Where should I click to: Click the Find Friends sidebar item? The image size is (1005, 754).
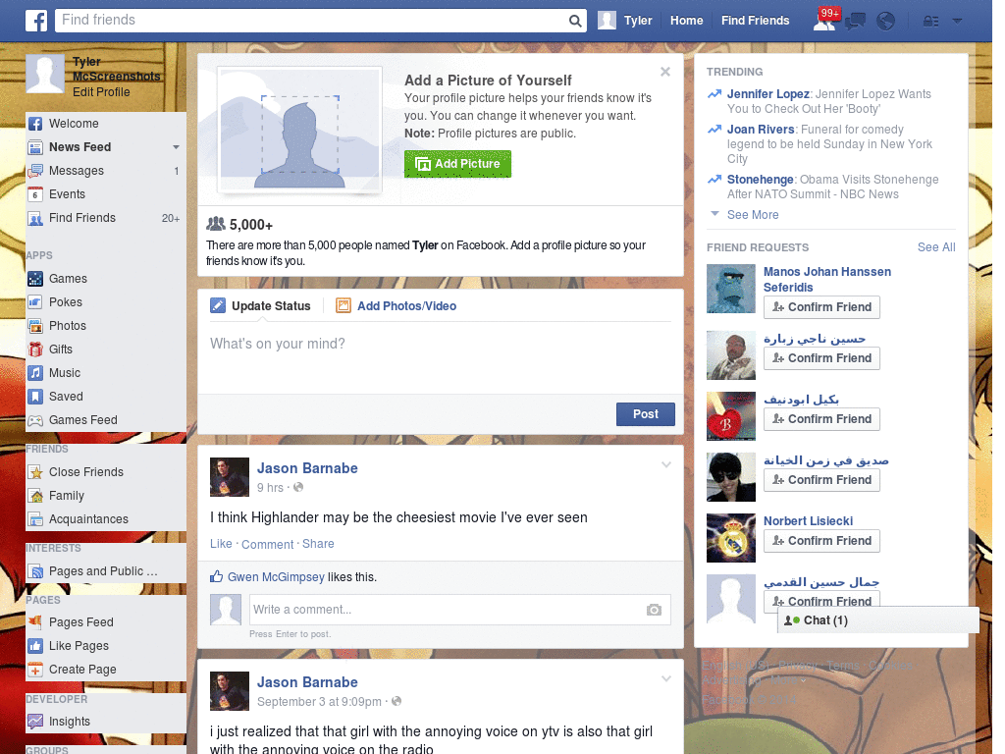coord(105,218)
